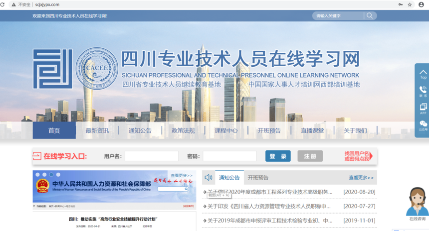The image size is (429, 231).
Task: Click the search icon in the banner thumbnail
Action: (187, 189)
